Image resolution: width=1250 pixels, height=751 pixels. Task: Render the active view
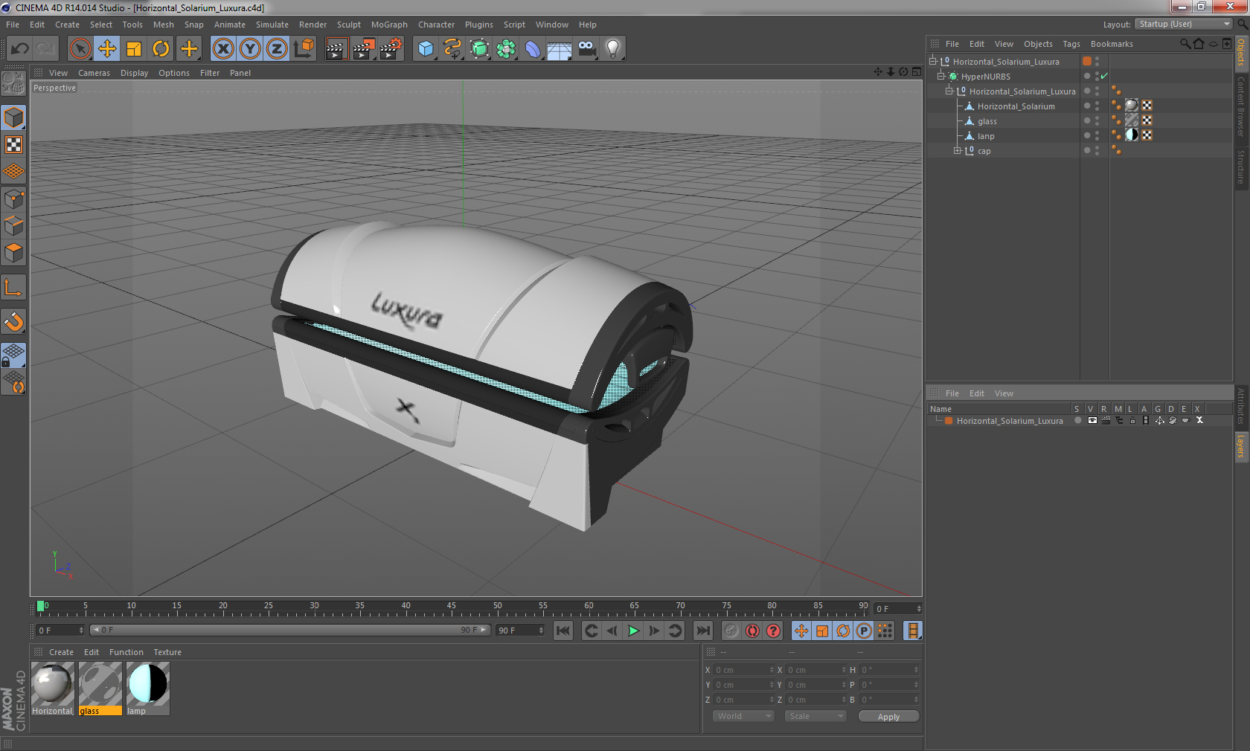336,49
